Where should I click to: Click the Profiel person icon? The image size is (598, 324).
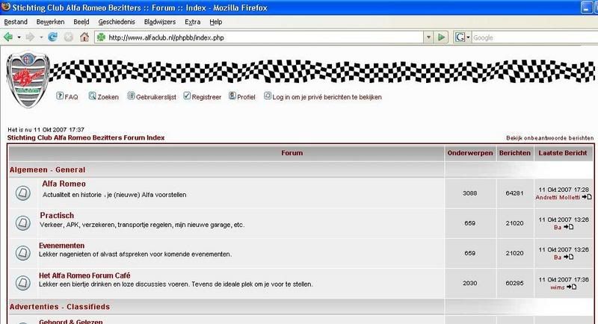pos(232,96)
